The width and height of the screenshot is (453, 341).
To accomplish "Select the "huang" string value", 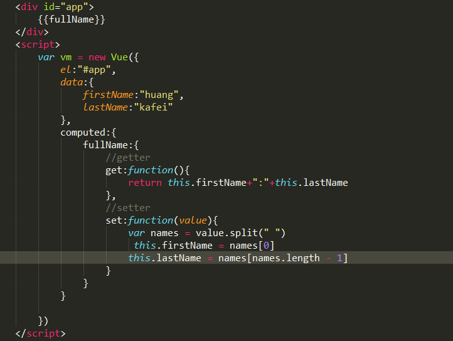I will 161,95.
